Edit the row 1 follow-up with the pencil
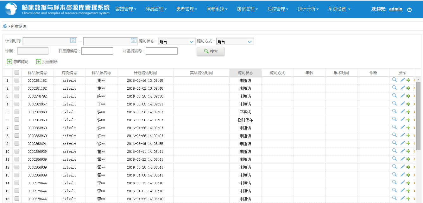The width and height of the screenshot is (423, 203). 402,80
